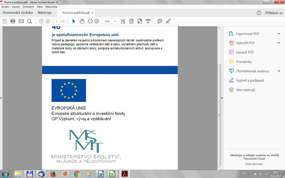Image resolution: width=285 pixels, height=178 pixels.
Task: Select the Highlight text pen tool
Action: (x=168, y=21)
